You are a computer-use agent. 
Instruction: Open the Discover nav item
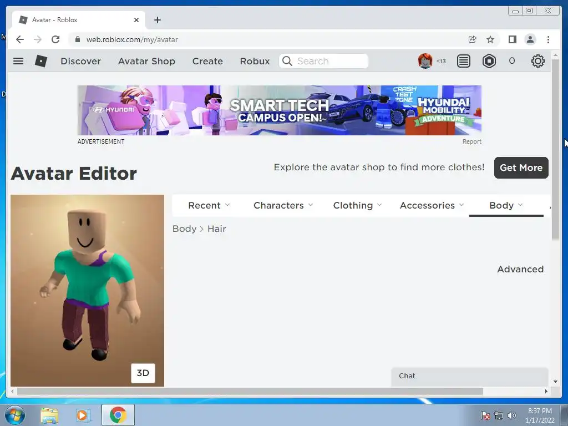[80, 61]
